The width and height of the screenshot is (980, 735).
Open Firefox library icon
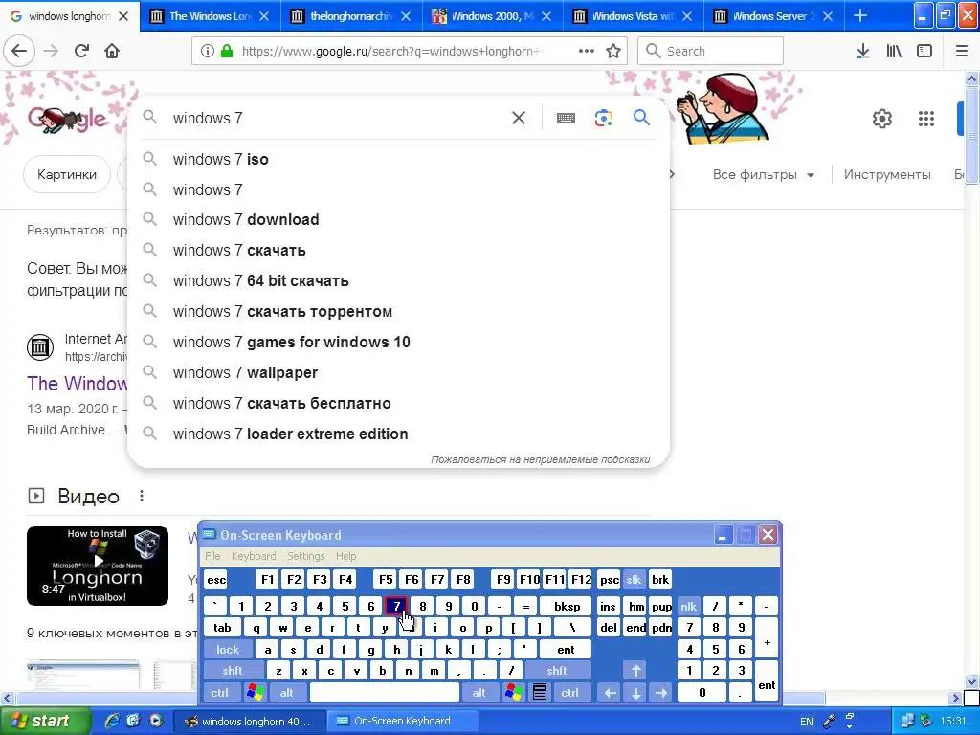coord(894,51)
